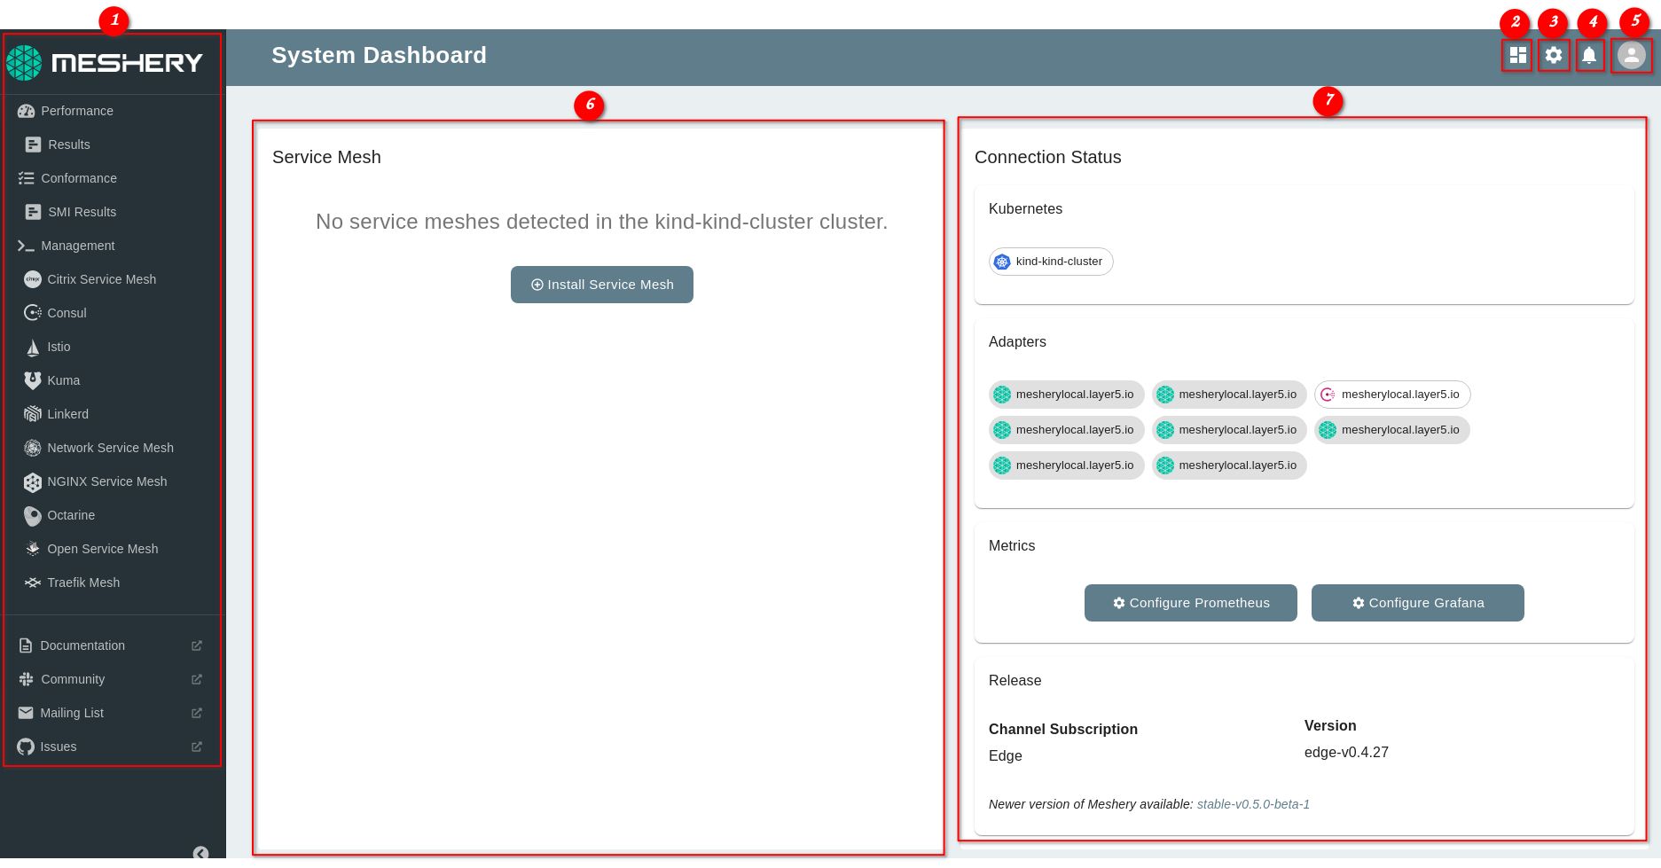Click the Install Service Mesh button
This screenshot has height=868, width=1661.
(602, 285)
